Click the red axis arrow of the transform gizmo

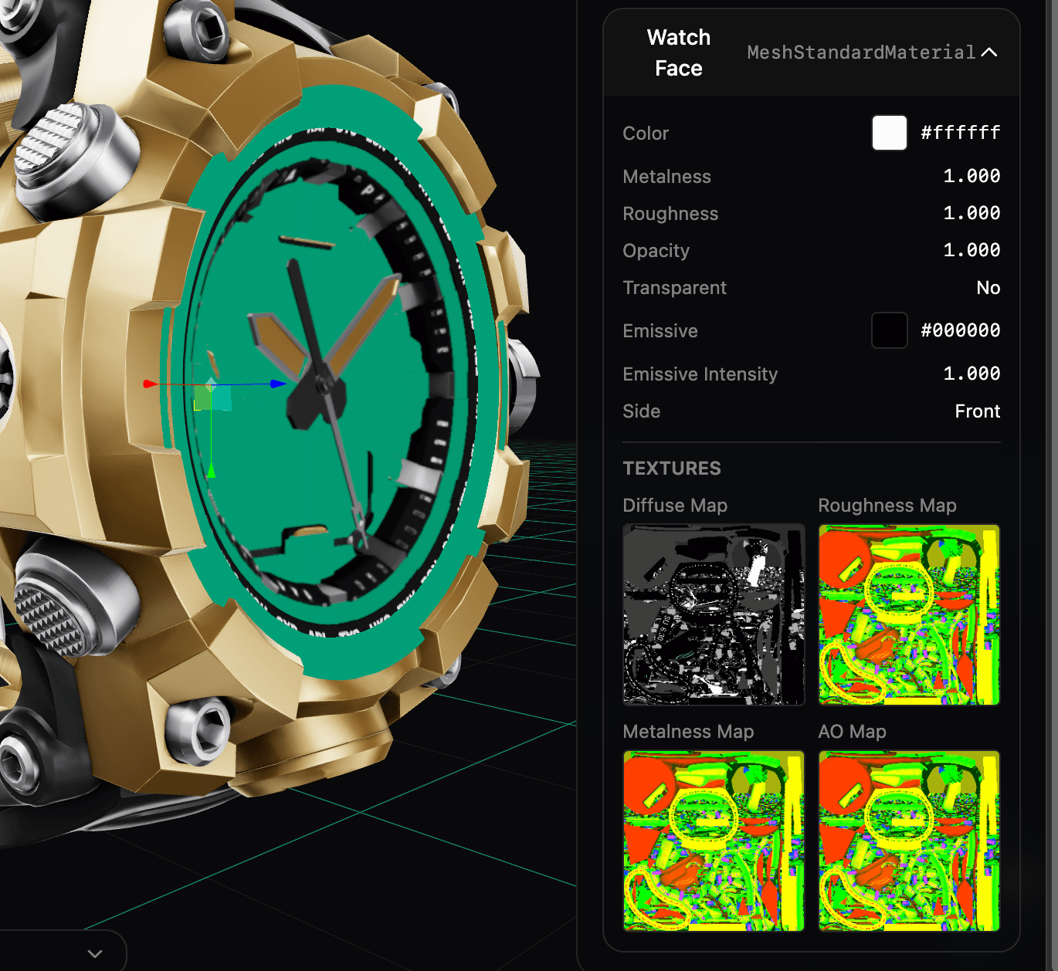(150, 384)
